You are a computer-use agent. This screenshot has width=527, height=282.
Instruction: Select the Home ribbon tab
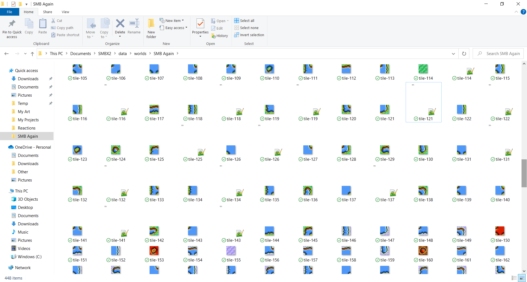pos(29,12)
